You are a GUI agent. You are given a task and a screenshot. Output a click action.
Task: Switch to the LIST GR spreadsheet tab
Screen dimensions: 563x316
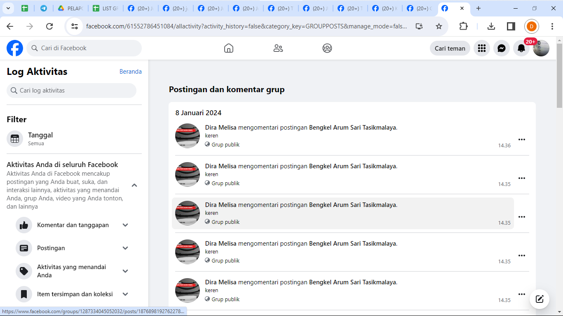pyautogui.click(x=105, y=8)
